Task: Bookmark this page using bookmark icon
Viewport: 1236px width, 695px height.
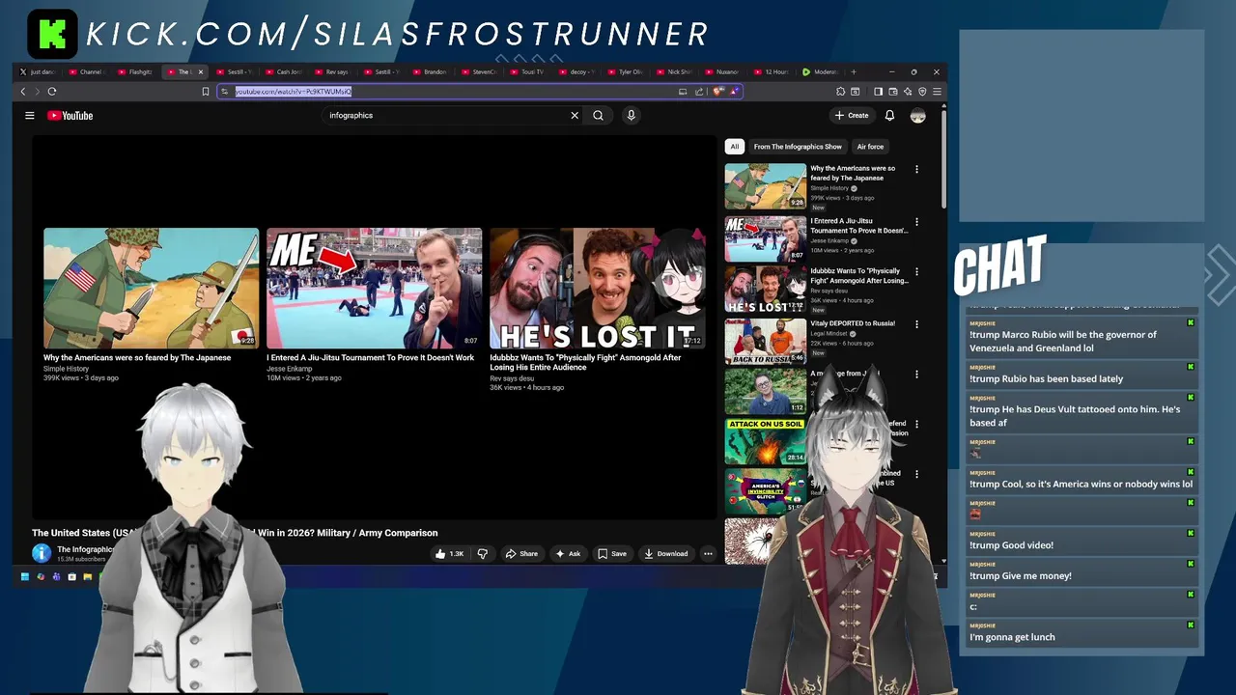Action: [205, 92]
